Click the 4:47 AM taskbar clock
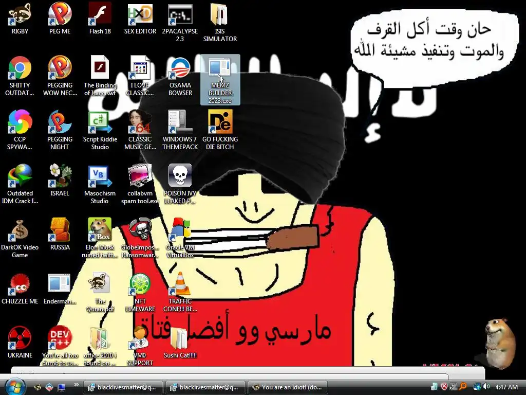526x395 pixels. 506,387
